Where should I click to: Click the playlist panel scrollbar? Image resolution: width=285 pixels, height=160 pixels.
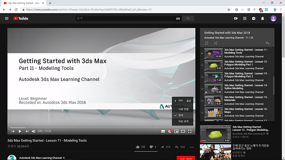click(274, 86)
